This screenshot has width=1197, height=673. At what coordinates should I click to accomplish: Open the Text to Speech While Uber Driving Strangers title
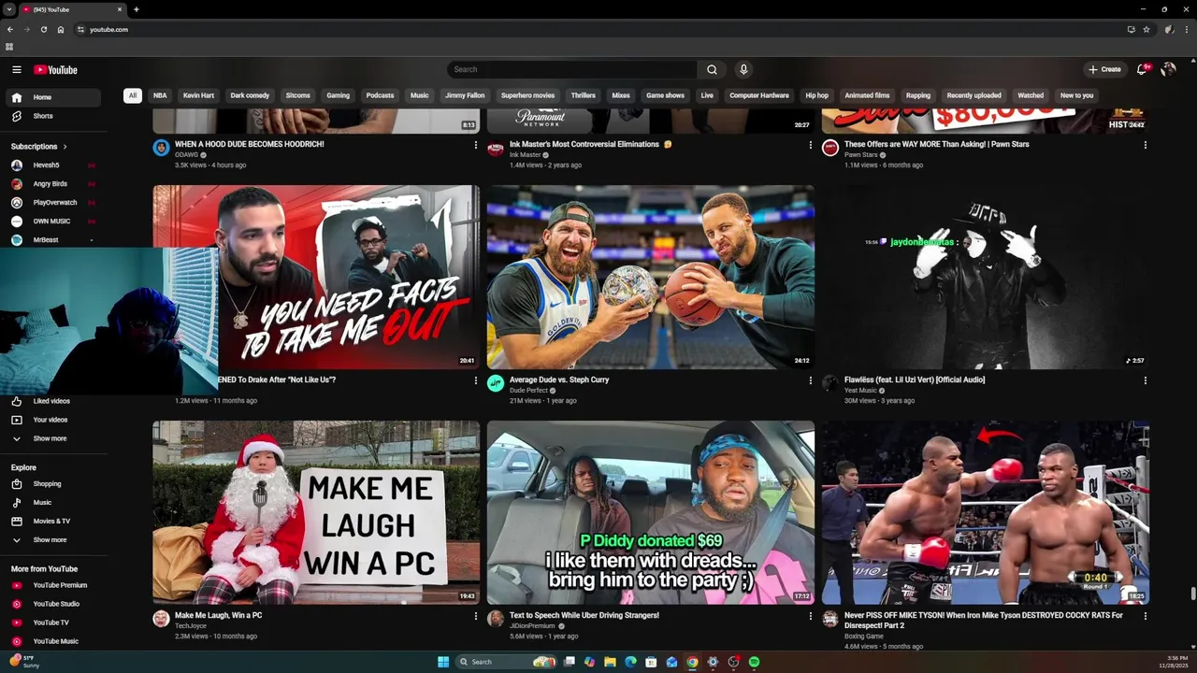point(584,616)
